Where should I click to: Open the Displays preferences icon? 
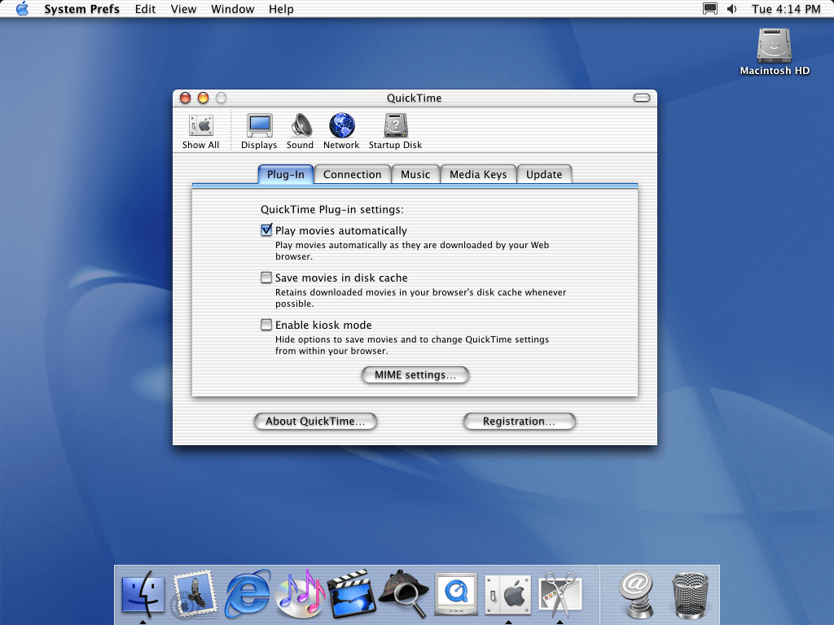[259, 126]
